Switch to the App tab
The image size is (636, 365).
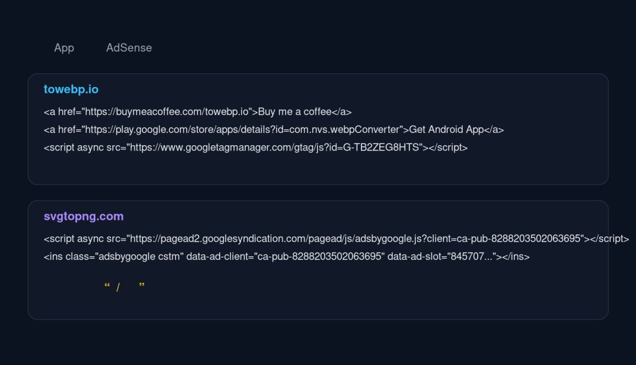(x=64, y=48)
